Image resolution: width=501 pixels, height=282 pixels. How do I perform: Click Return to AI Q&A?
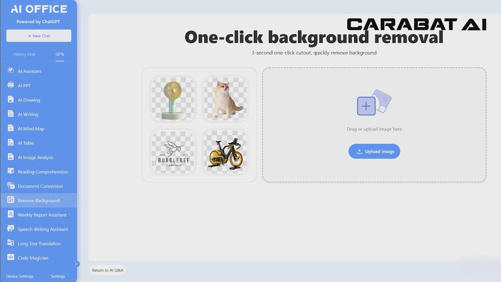(107, 270)
